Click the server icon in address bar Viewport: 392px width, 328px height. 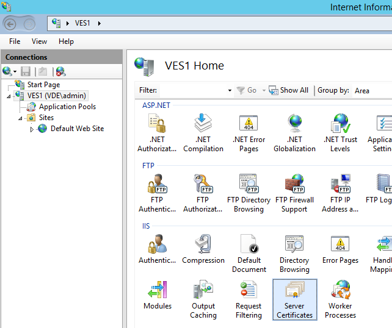pyautogui.click(x=56, y=23)
